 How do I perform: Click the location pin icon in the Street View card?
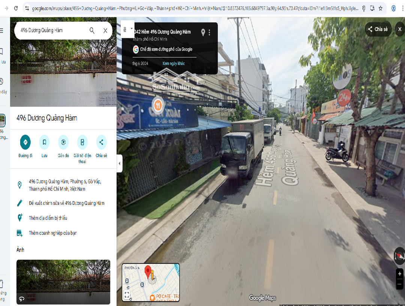click(x=203, y=33)
